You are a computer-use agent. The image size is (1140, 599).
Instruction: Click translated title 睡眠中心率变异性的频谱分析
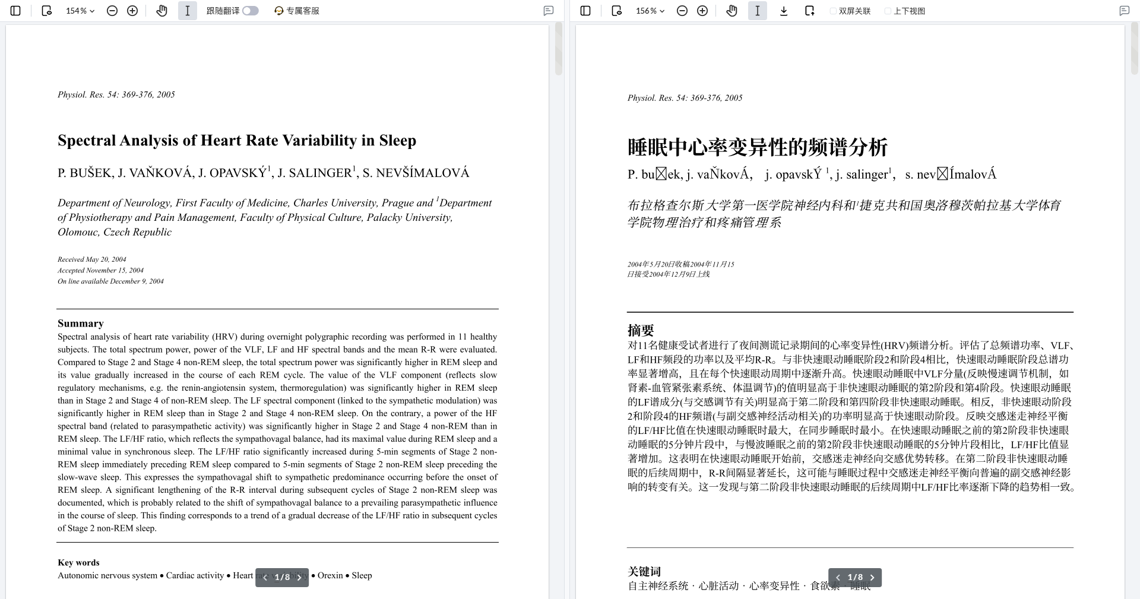pos(757,147)
